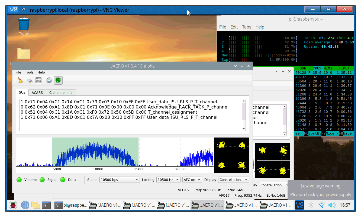Click the MEM% column header in htop
Screen dimensions: 361x217
(327, 68)
